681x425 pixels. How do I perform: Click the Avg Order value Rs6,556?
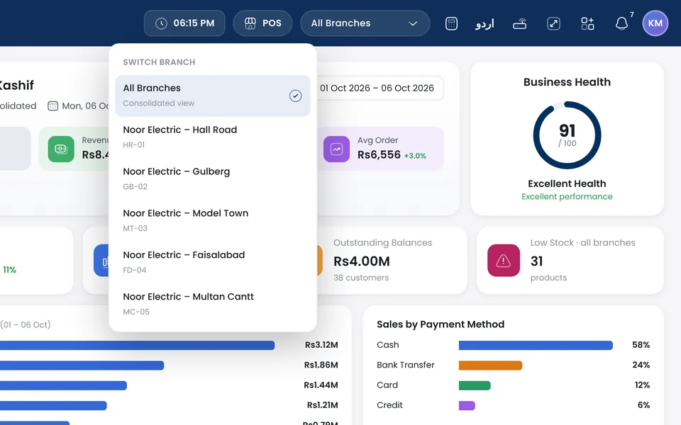pos(379,155)
